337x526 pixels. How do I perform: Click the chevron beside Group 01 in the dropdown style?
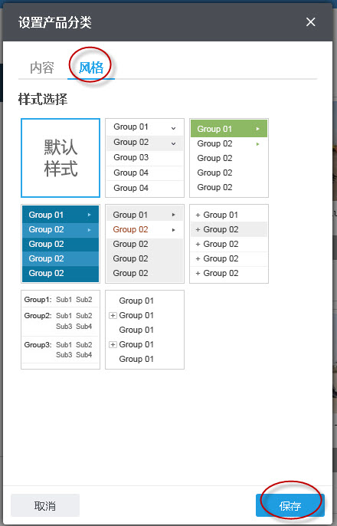tap(174, 128)
